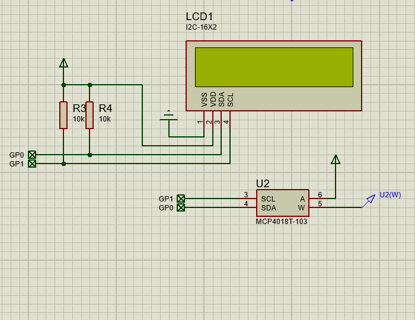Click the GP0 terminal left of the resistors
The height and width of the screenshot is (320, 415).
[x=32, y=155]
